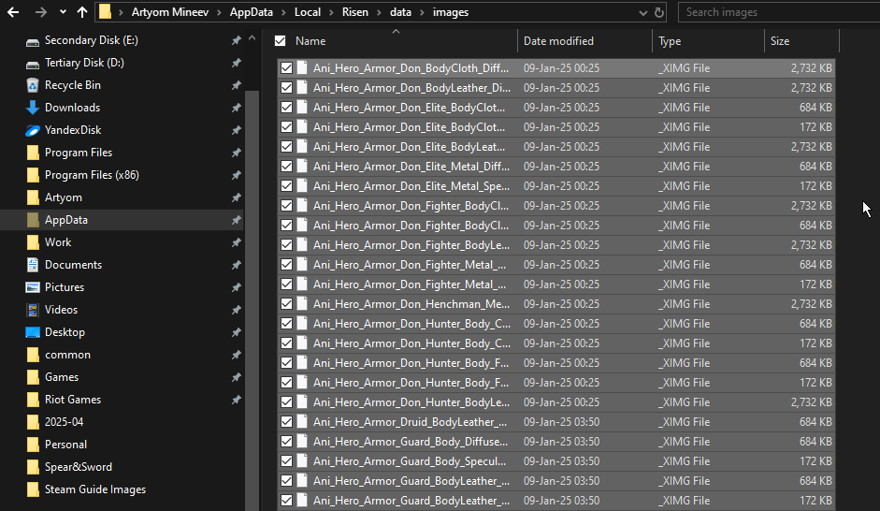Open 2025-04 folder in sidebar
This screenshot has width=880, height=511.
click(64, 422)
